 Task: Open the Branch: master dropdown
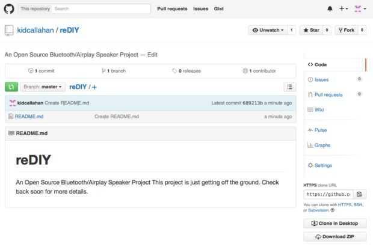pos(43,87)
